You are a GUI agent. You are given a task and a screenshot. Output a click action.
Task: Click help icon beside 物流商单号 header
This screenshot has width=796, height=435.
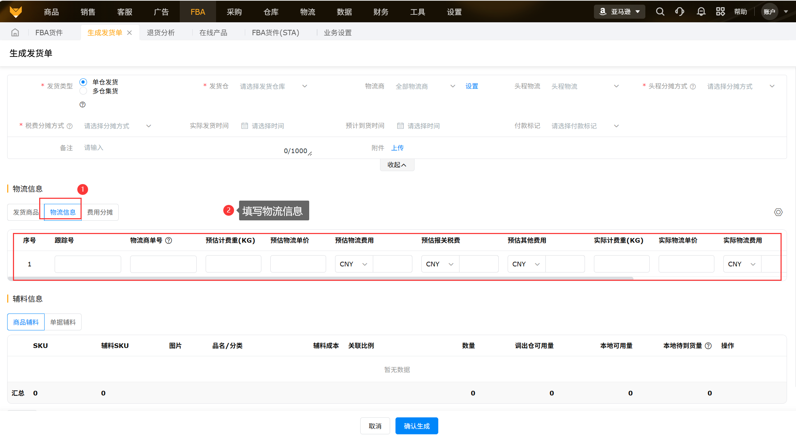[169, 241]
